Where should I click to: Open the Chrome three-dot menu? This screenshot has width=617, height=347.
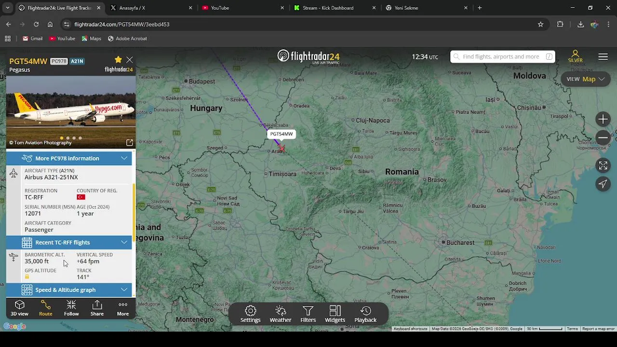609,24
